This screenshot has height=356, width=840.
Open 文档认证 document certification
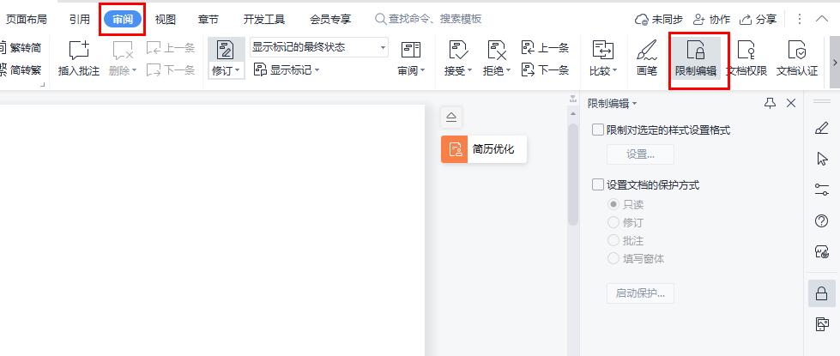797,57
